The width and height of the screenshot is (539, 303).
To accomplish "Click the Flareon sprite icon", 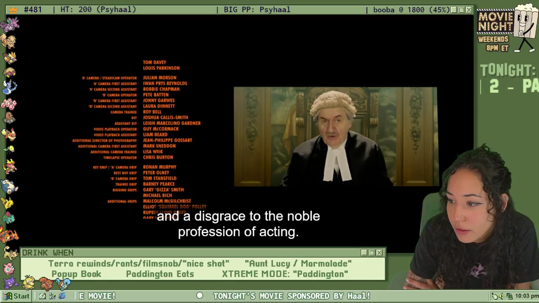I will (x=9, y=134).
